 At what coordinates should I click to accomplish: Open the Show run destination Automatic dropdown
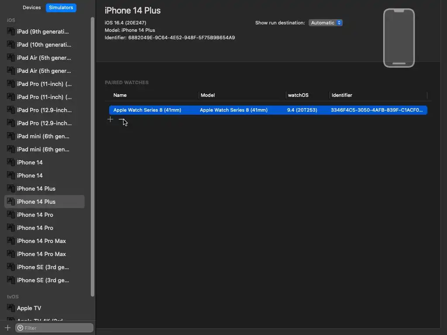325,23
